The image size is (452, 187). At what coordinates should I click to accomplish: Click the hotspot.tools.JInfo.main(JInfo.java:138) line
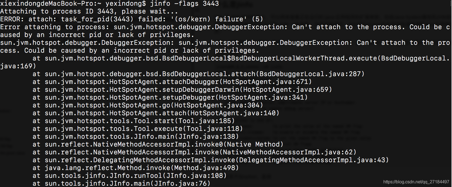pyautogui.click(x=136, y=137)
